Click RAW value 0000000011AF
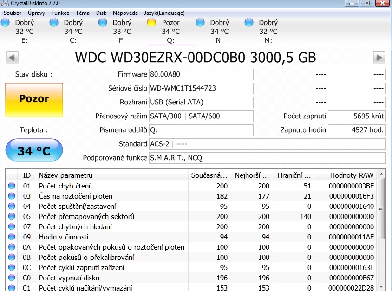Image resolution: width=392 pixels, height=291 pixels. pos(351,237)
